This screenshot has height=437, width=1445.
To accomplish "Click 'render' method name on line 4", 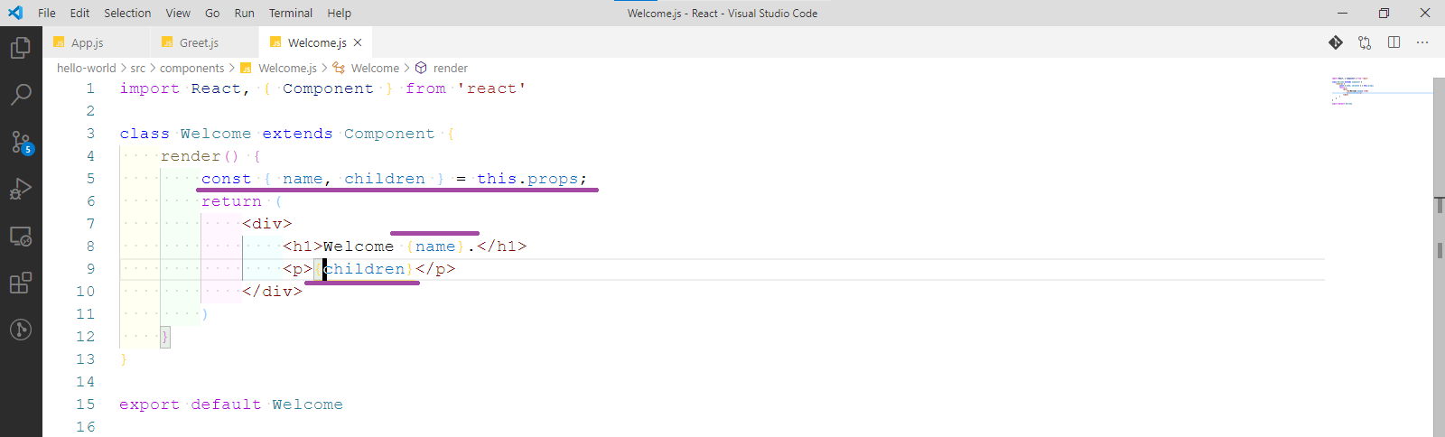I will click(x=191, y=156).
